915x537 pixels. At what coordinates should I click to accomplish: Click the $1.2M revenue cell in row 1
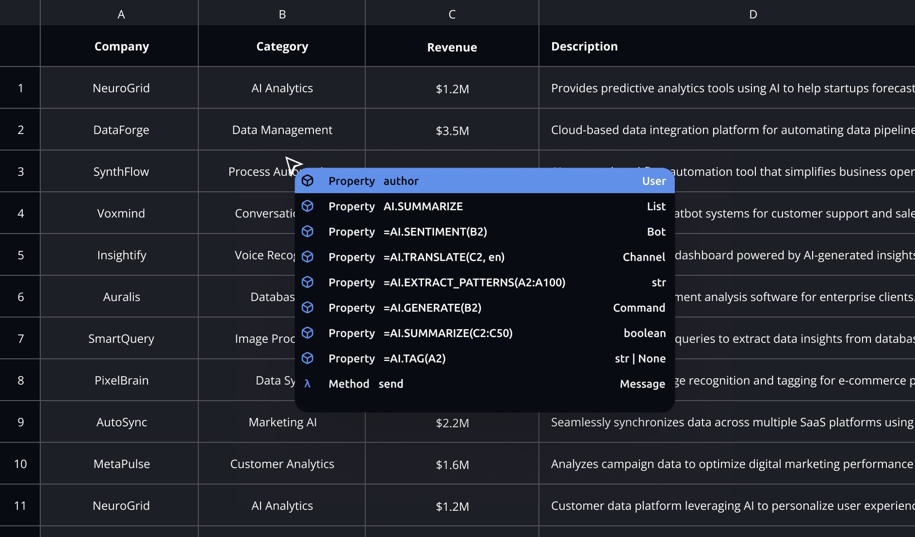click(452, 88)
